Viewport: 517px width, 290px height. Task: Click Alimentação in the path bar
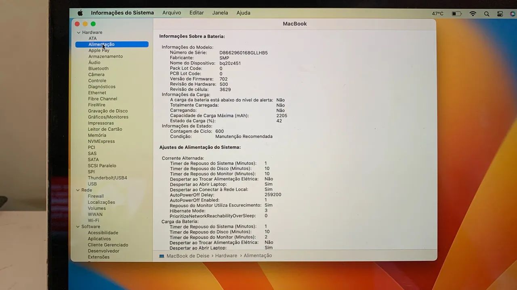point(258,256)
